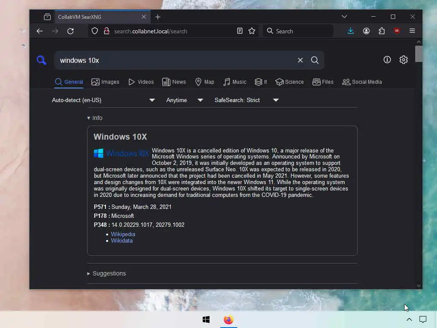Open the Wikipedia link

coord(123,234)
